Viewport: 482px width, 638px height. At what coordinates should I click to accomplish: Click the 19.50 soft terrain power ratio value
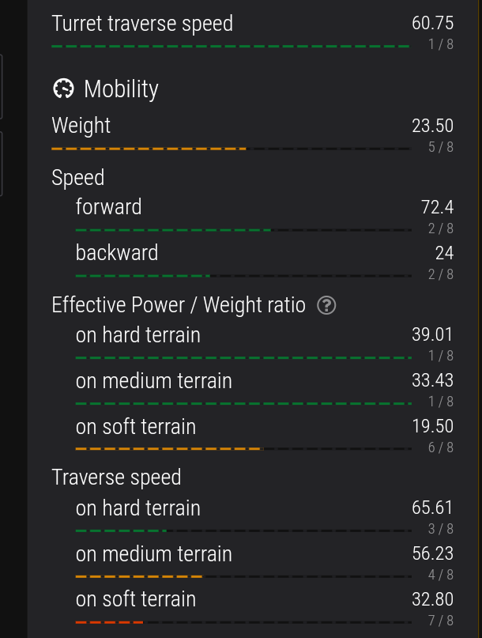(x=433, y=426)
